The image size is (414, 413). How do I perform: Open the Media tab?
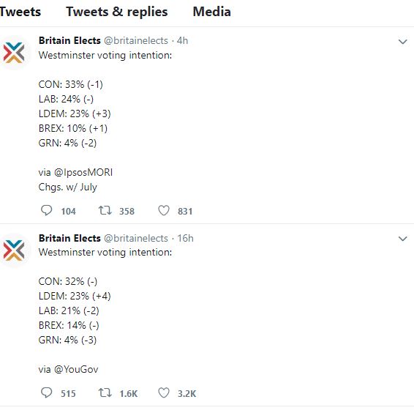[x=211, y=12]
